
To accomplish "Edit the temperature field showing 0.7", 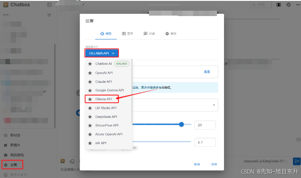I will click(x=205, y=142).
